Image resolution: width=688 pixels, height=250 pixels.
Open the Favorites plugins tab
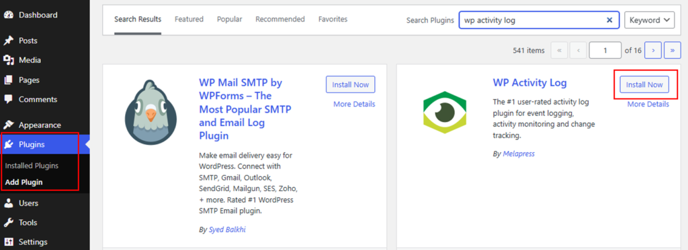coord(333,19)
